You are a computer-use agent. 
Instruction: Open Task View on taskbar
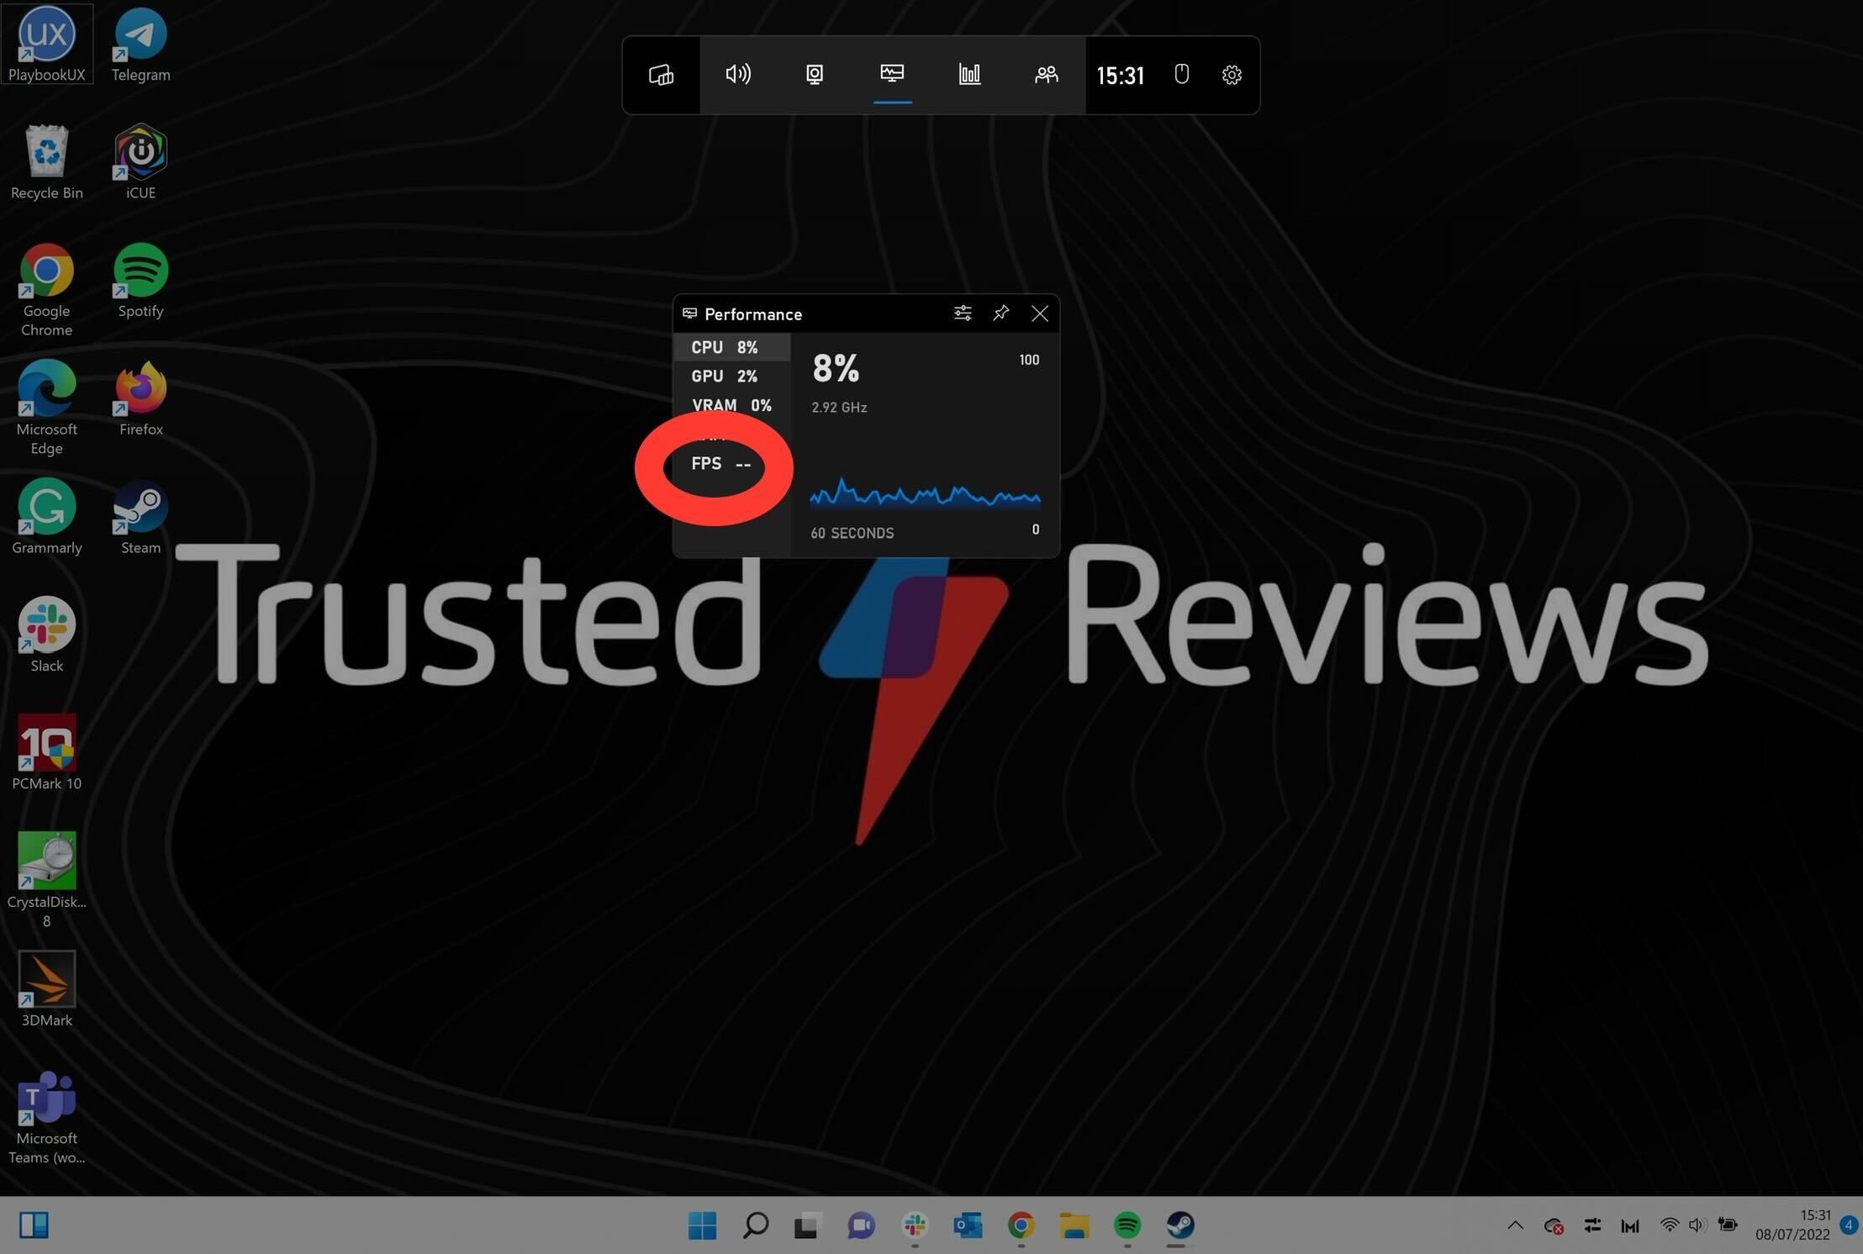pos(807,1225)
